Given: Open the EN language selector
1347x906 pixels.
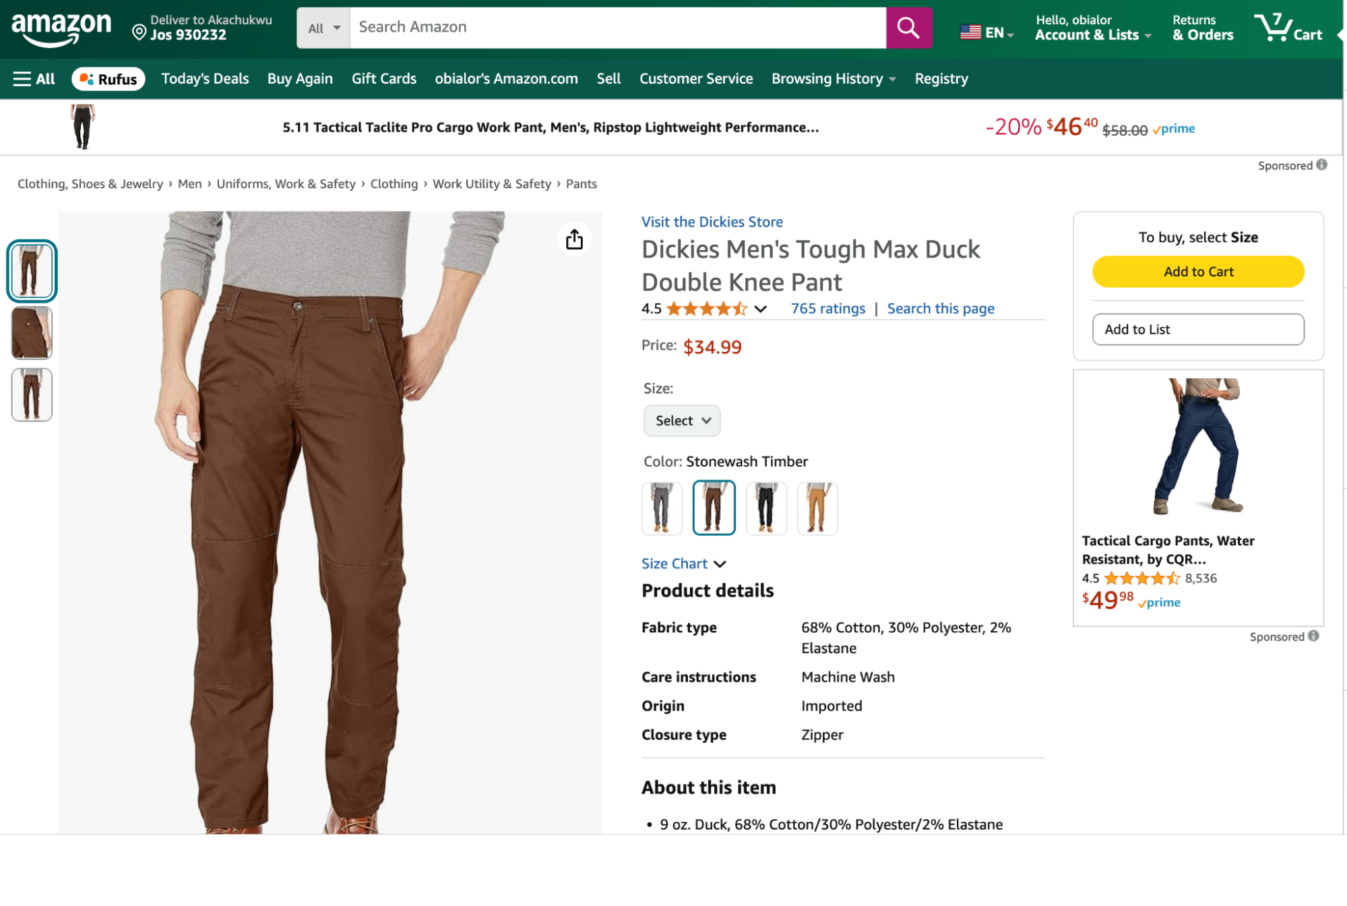Looking at the screenshot, I should 986,31.
